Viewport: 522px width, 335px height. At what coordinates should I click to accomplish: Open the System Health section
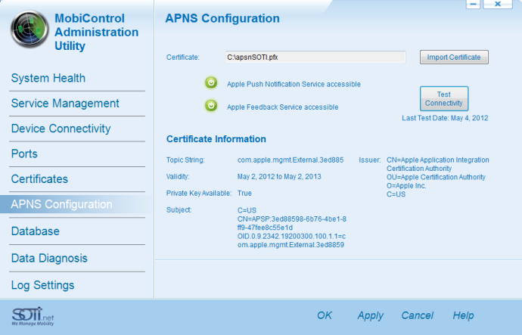click(x=48, y=78)
